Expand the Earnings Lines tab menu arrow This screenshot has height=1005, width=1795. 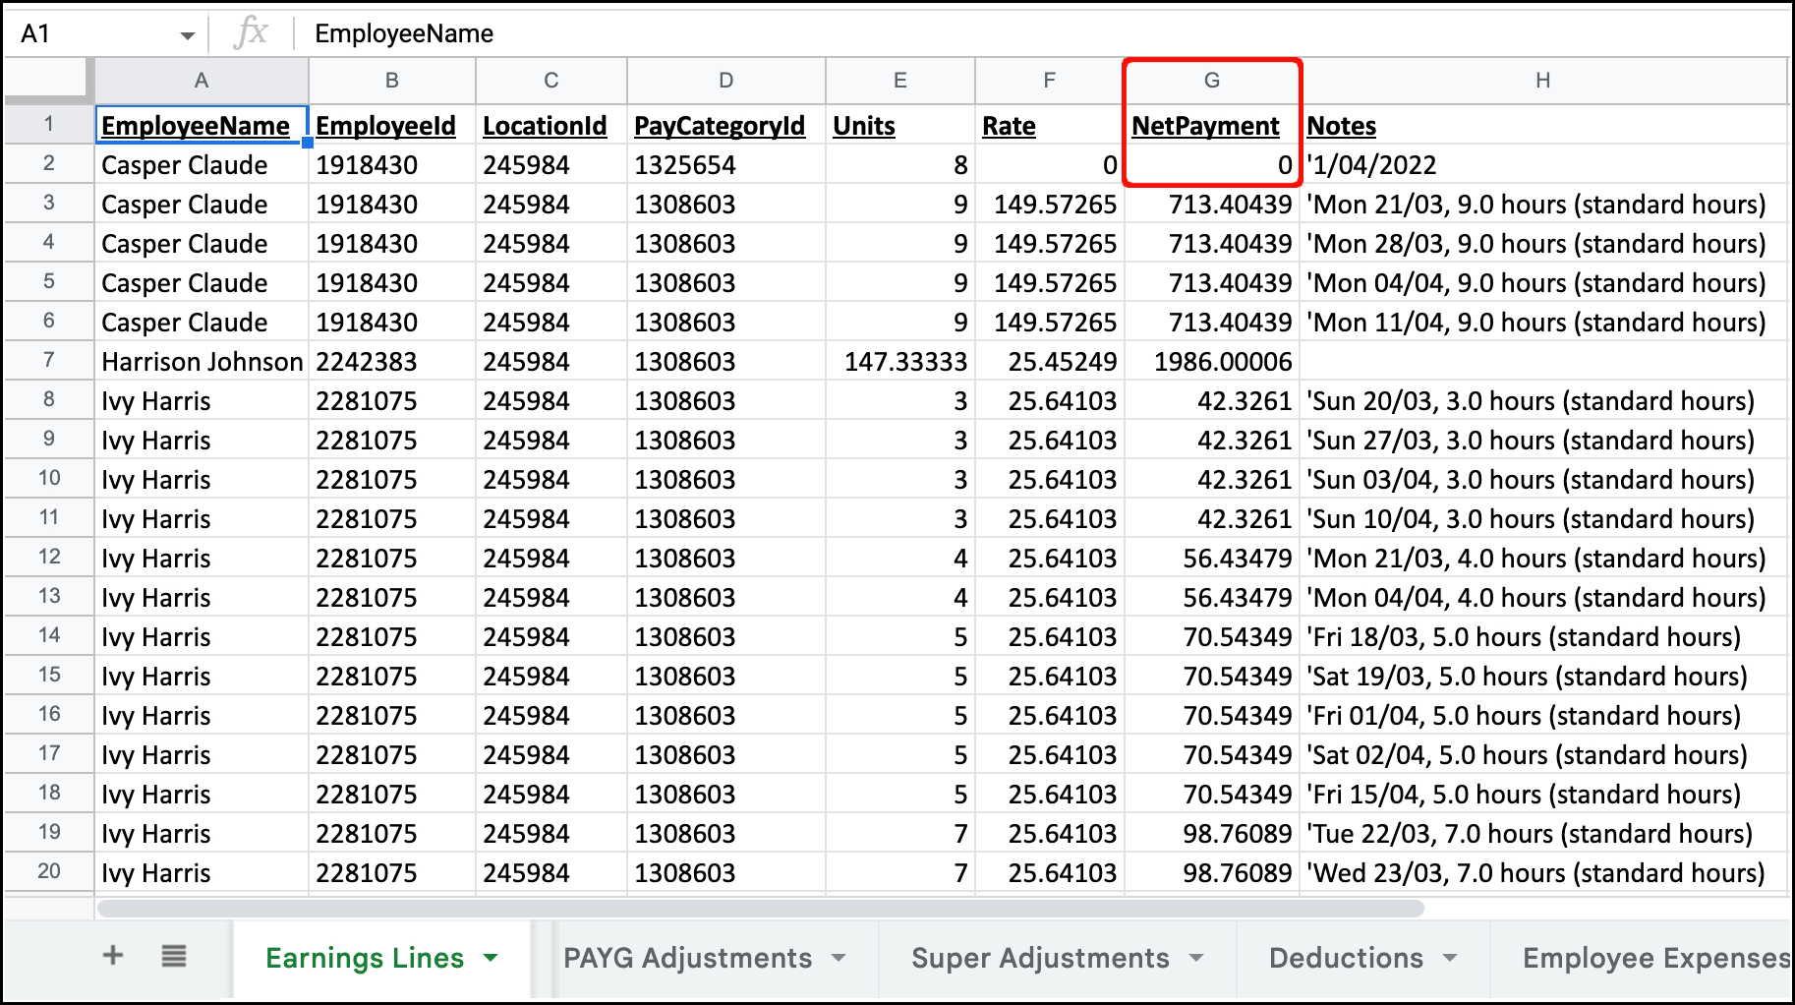tap(491, 958)
